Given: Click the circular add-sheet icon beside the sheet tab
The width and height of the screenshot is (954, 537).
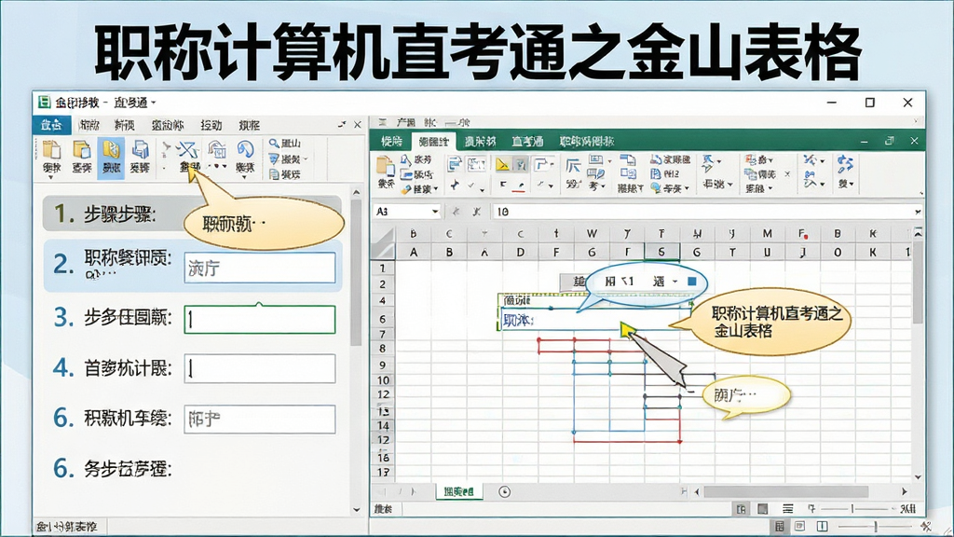Looking at the screenshot, I should pyautogui.click(x=504, y=492).
